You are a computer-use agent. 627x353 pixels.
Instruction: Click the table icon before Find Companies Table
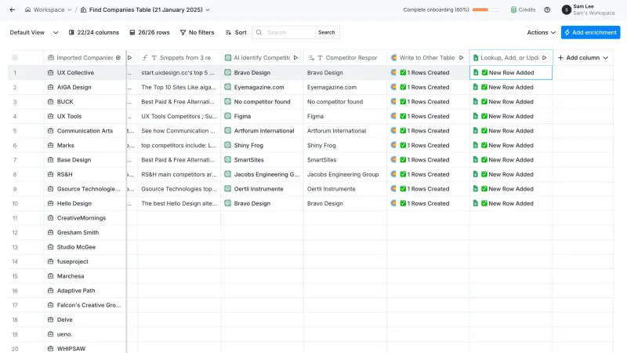click(x=83, y=9)
